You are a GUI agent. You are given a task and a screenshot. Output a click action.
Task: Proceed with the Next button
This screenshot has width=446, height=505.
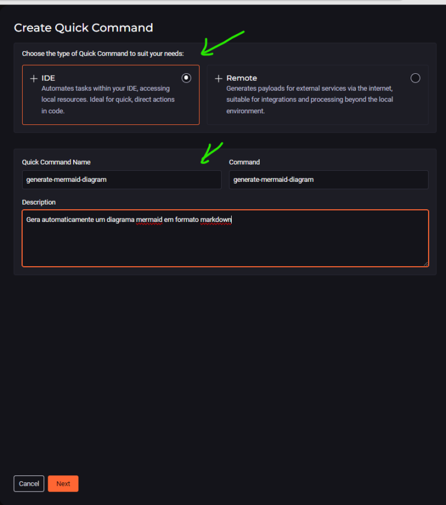[x=63, y=483]
